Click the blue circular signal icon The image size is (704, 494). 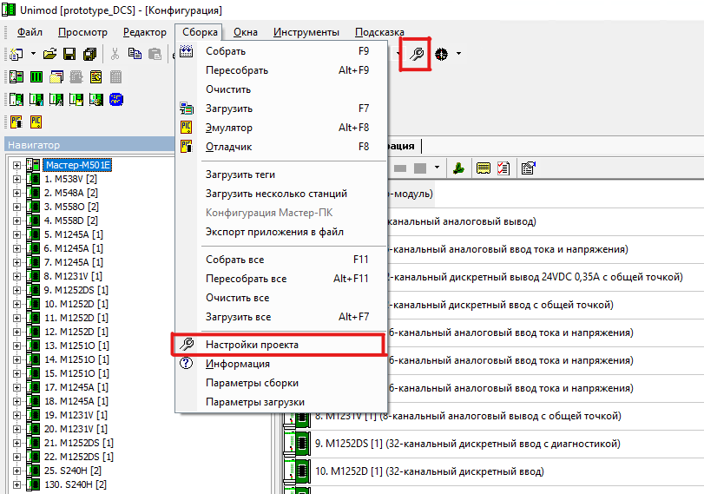115,99
